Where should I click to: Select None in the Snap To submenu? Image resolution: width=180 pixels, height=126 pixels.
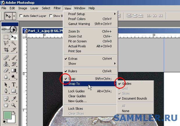tap(126, 111)
